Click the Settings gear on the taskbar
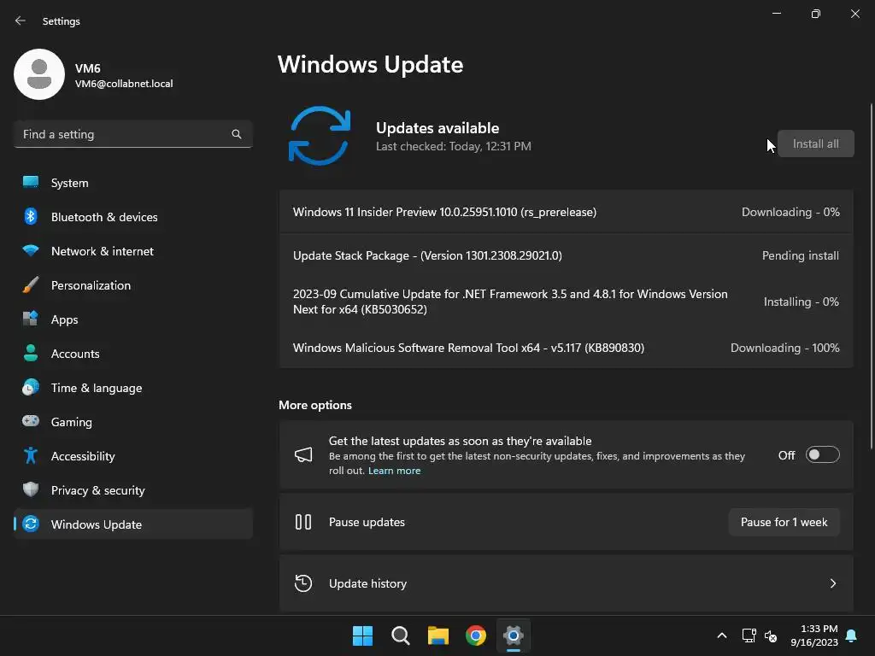The height and width of the screenshot is (656, 875). click(x=514, y=635)
